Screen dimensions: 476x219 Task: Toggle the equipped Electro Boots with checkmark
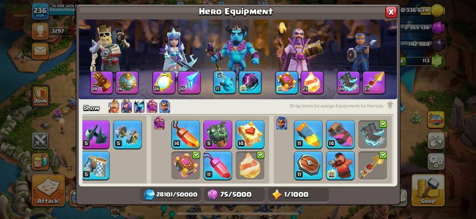pos(372,134)
